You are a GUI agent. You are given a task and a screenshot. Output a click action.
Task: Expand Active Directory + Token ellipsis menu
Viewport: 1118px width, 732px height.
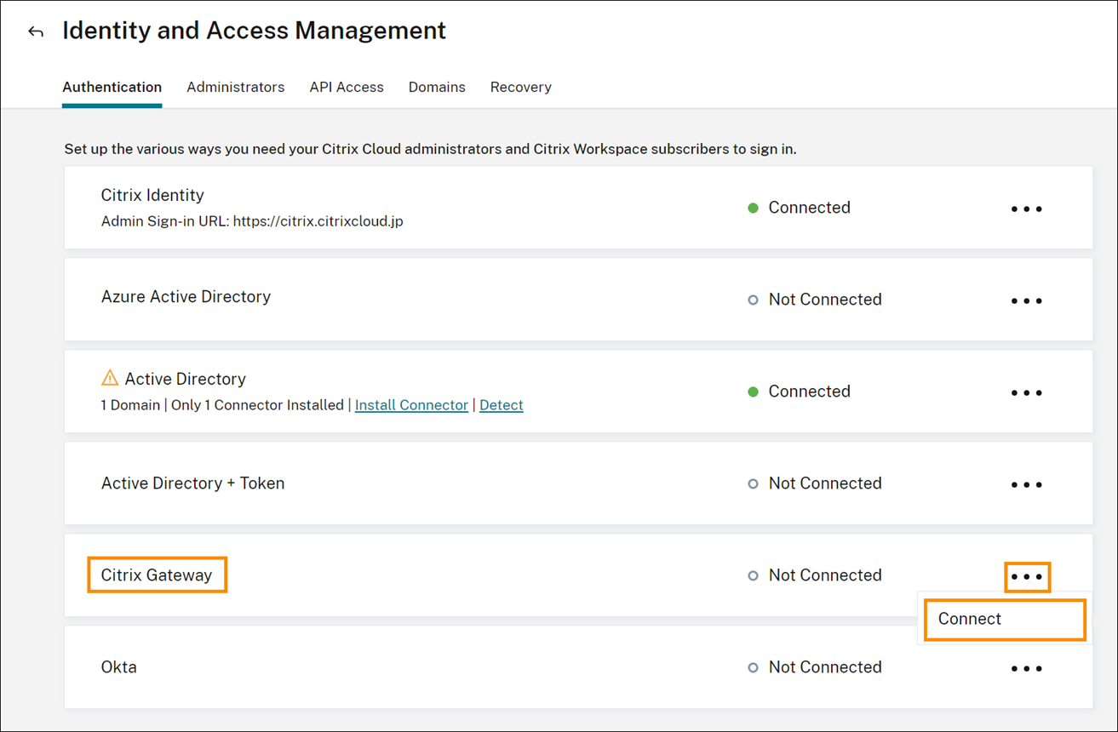(1026, 484)
